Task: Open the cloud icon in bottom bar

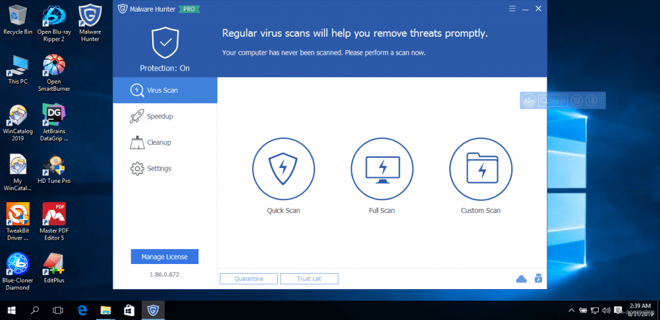Action: 521,279
